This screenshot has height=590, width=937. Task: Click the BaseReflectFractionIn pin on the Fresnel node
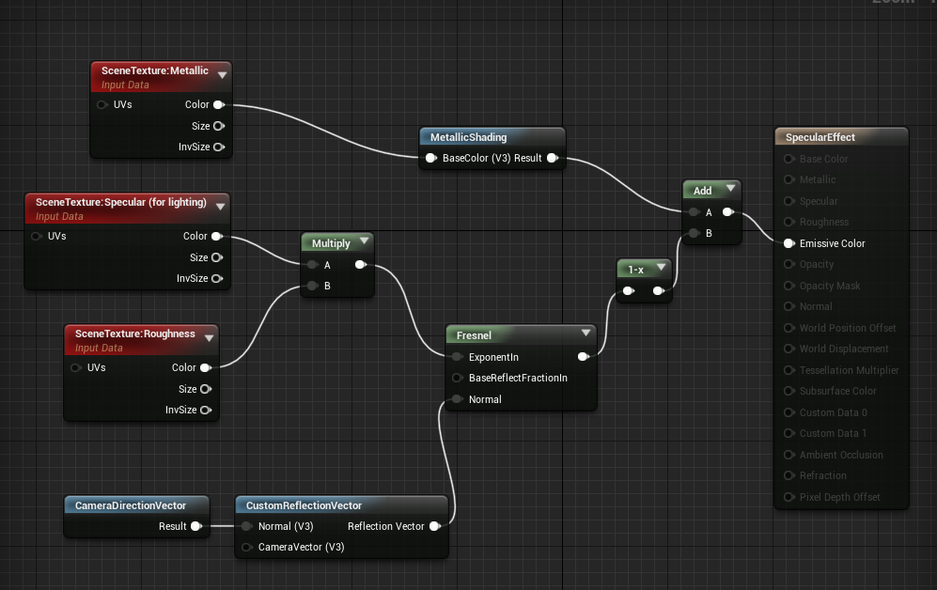pos(455,378)
